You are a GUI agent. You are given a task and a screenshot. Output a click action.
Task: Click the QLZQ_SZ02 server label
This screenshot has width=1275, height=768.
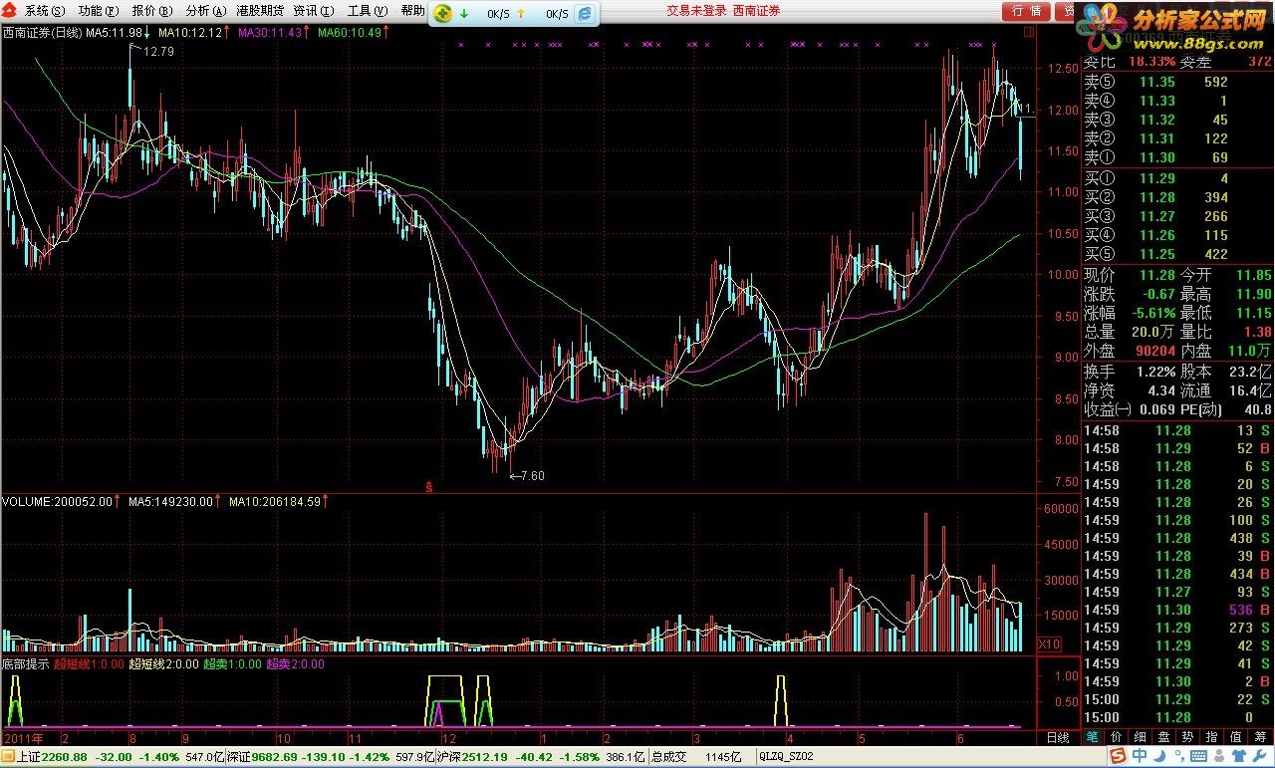tap(787, 757)
